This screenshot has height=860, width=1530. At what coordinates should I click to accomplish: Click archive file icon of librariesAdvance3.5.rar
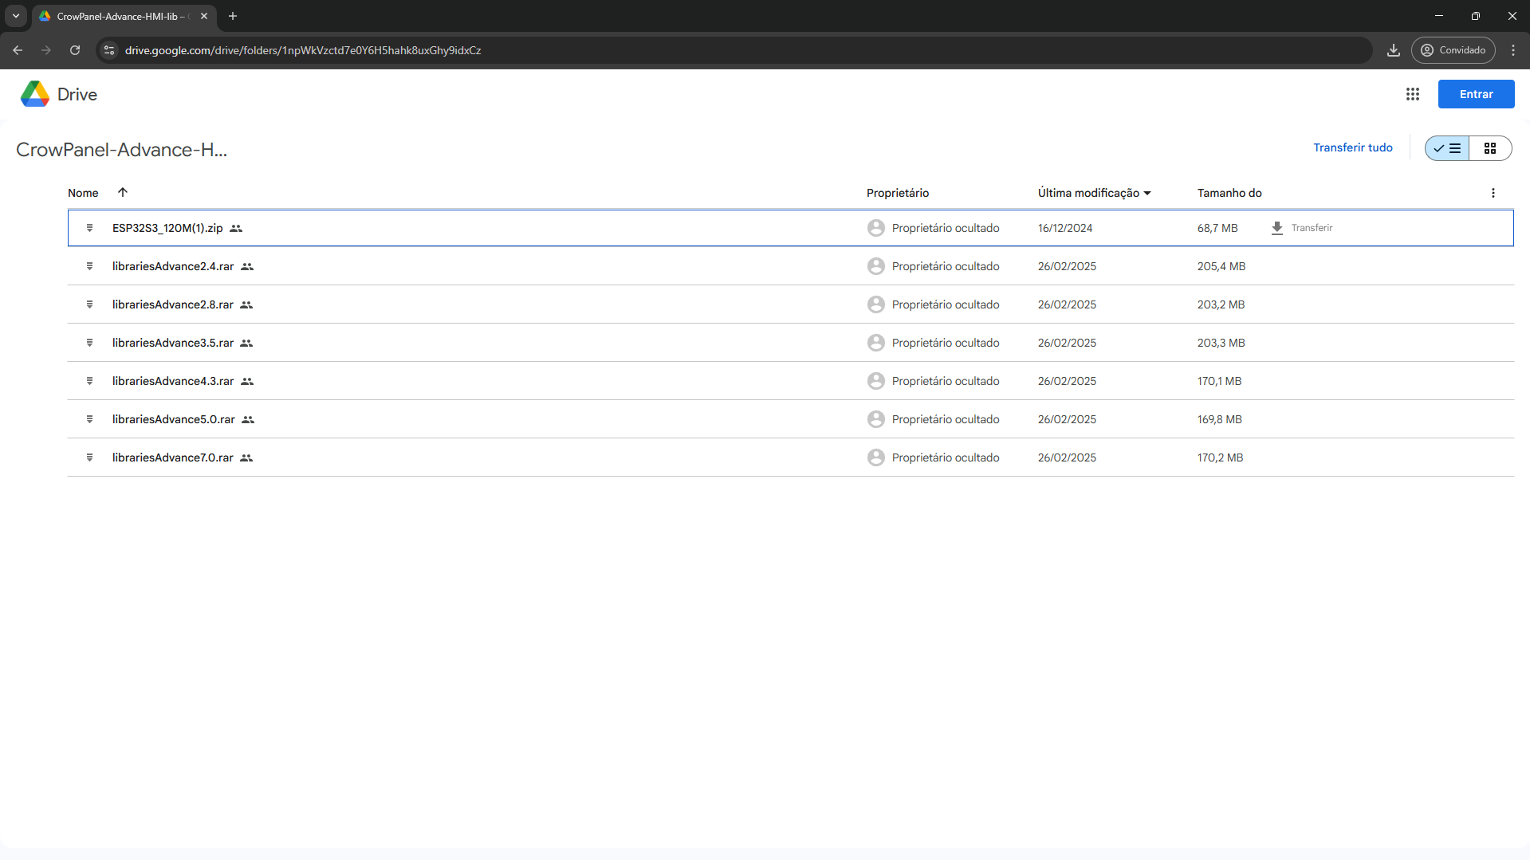89,343
